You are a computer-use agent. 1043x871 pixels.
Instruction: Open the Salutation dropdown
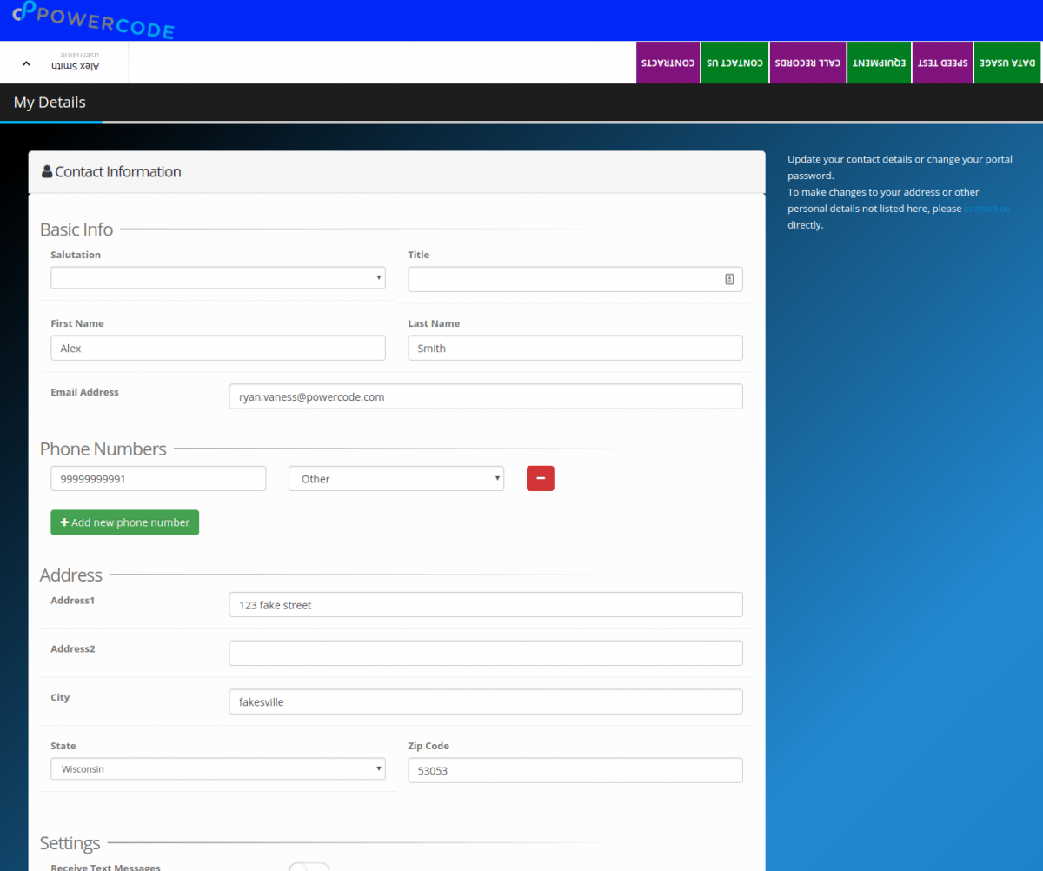pyautogui.click(x=217, y=277)
